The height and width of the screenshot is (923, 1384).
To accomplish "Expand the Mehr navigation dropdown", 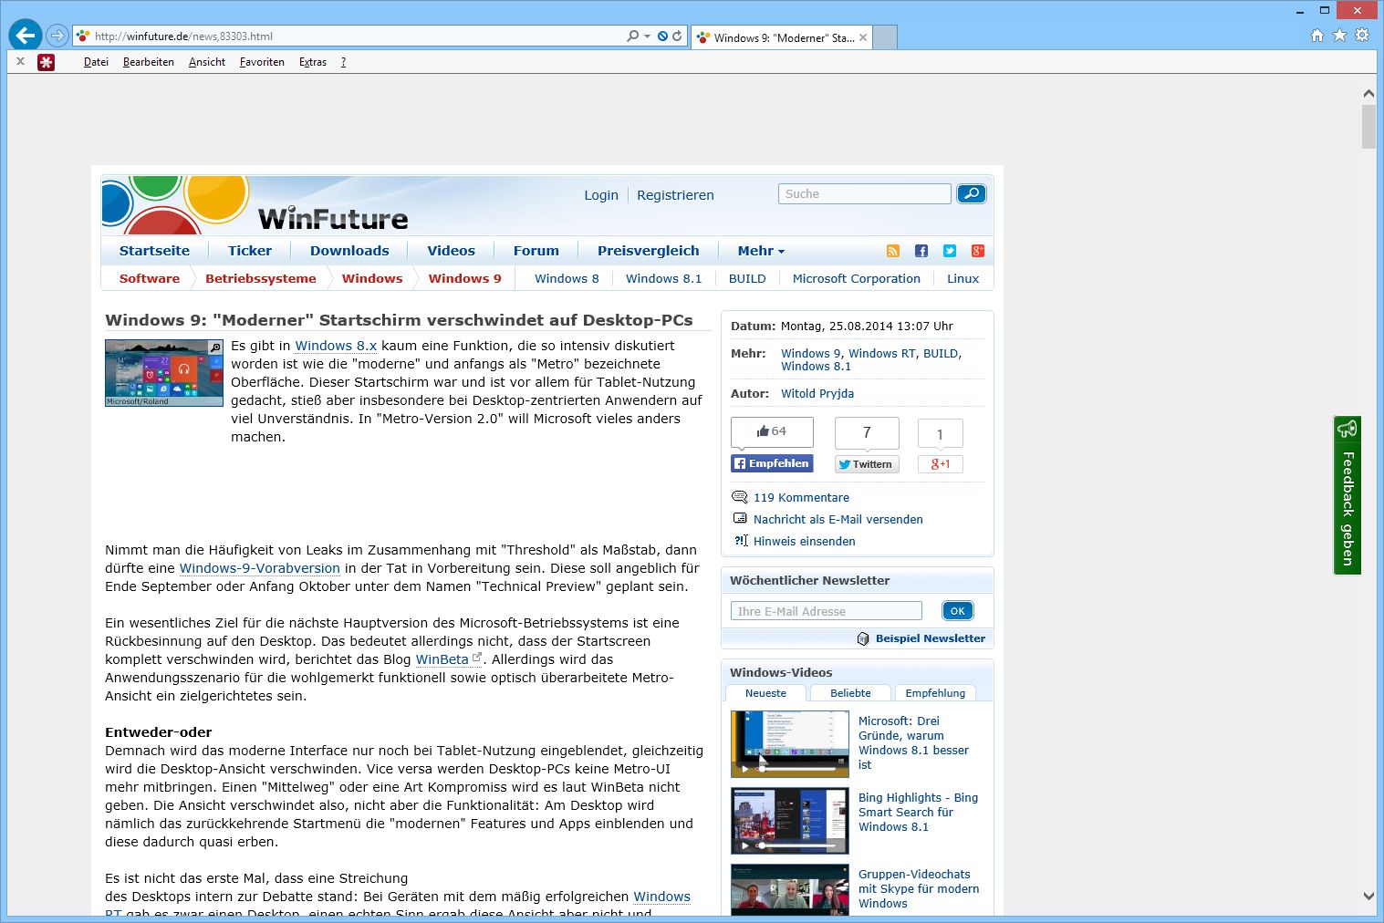I will [x=761, y=251].
